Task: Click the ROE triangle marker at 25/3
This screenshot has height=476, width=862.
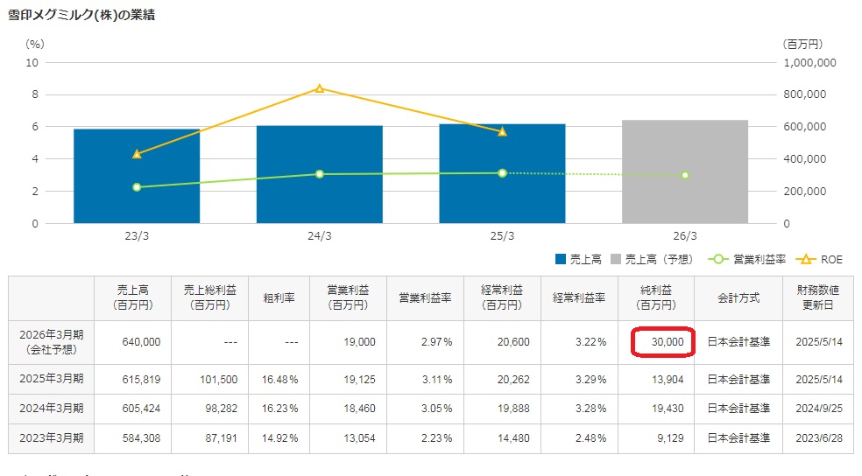Action: 502,131
